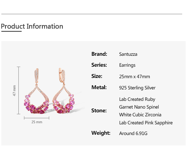Click the 25 mm width dimension label
187x159 pixels.
click(x=37, y=122)
